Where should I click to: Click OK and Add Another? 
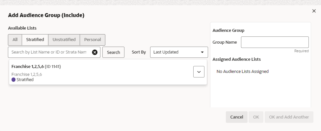click(289, 117)
